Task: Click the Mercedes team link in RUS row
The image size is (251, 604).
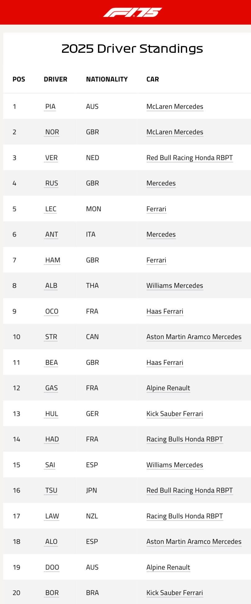Action: pos(161,183)
